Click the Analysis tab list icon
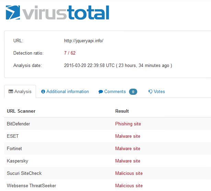This screenshot has height=191, width=211. (x=11, y=91)
